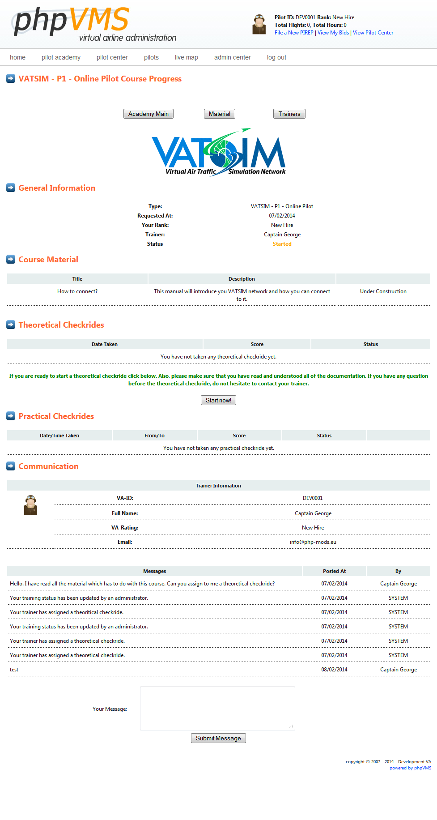
Task: Click the arrow icon next to Course Material
Action: click(11, 260)
